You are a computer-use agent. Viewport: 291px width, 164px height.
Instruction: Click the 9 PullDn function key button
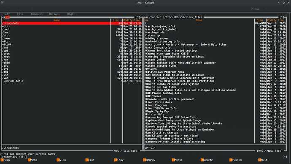[x=235, y=160]
